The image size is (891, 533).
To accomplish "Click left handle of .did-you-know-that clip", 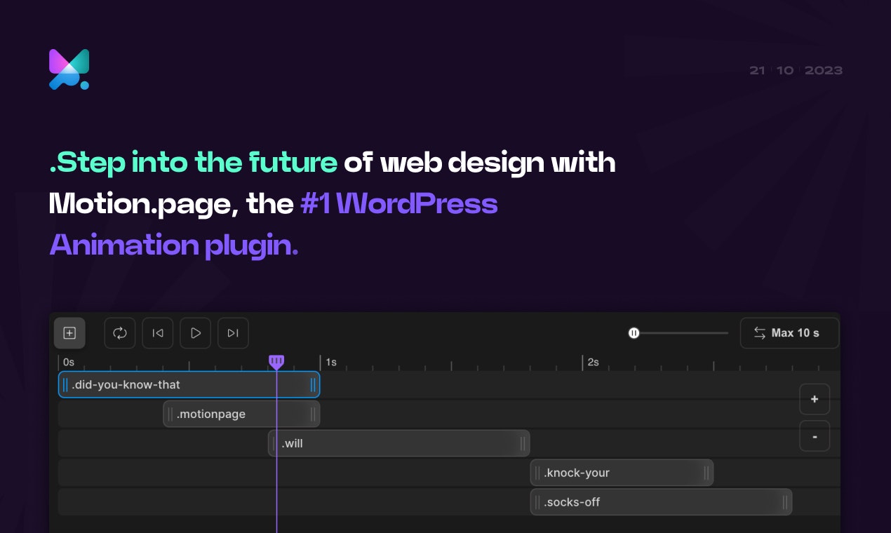I will (x=65, y=384).
